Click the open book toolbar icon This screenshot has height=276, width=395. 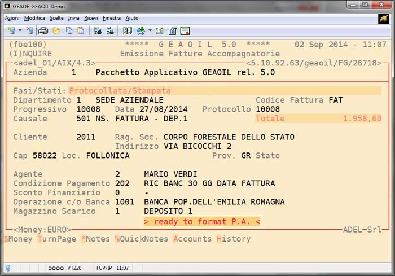(x=128, y=30)
